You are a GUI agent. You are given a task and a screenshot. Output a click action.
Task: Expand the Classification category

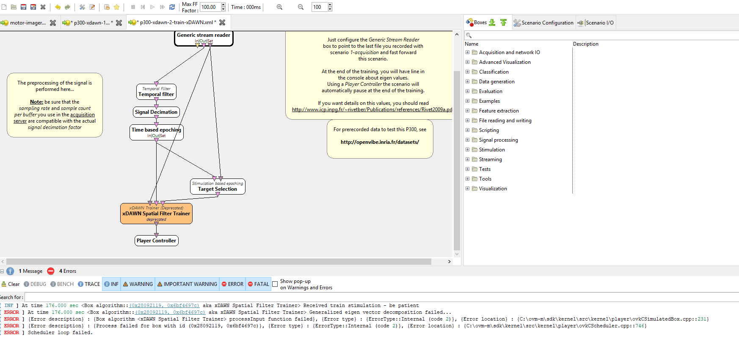pyautogui.click(x=467, y=72)
